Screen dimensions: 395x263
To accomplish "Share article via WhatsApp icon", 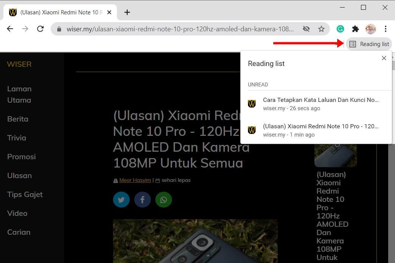I will coord(164,200).
